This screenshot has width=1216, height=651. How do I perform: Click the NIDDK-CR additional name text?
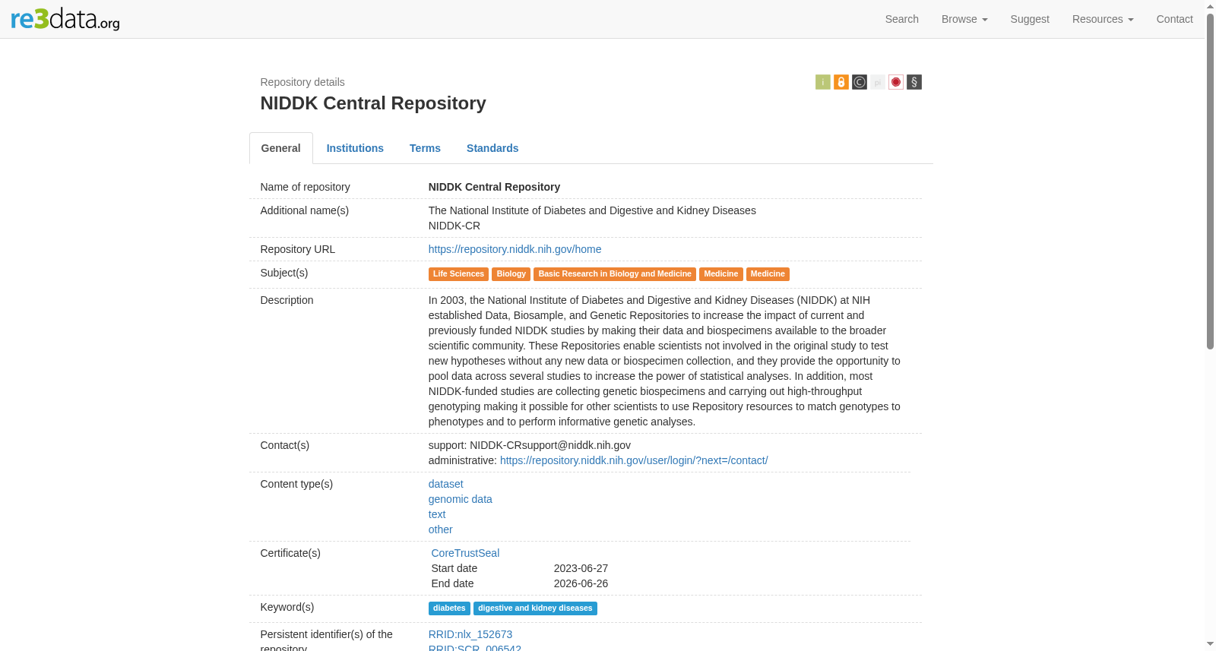point(454,226)
